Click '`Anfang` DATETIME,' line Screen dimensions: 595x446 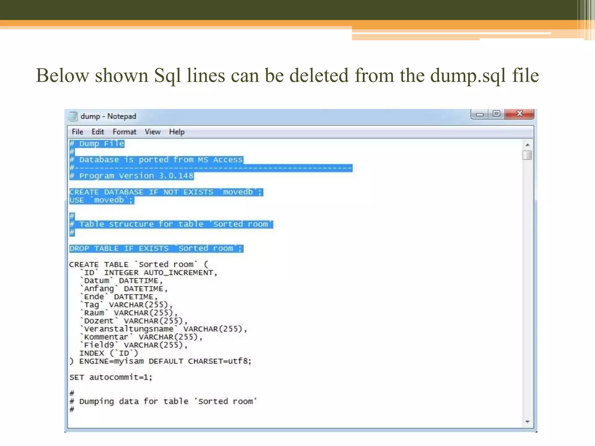pyautogui.click(x=124, y=289)
